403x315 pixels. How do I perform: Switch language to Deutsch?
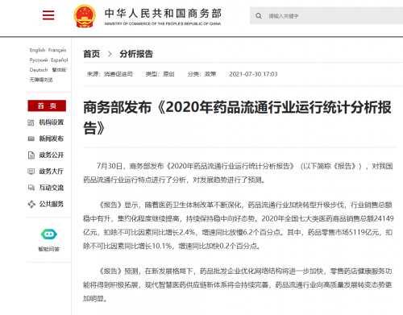(x=39, y=70)
